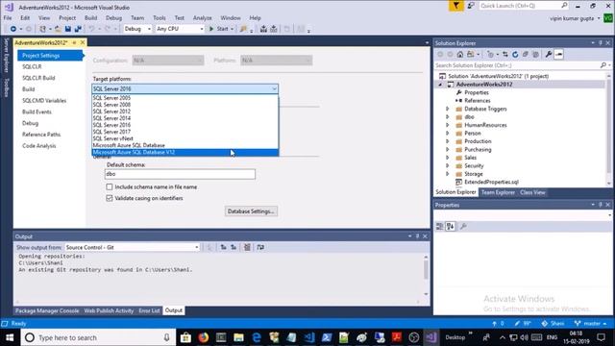Click the Navigate Backward toolbar arrow

click(13, 29)
